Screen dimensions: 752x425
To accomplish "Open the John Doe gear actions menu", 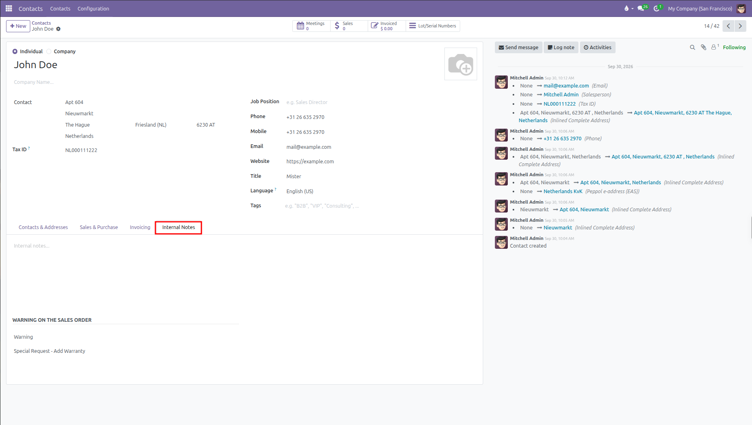I will click(x=59, y=29).
